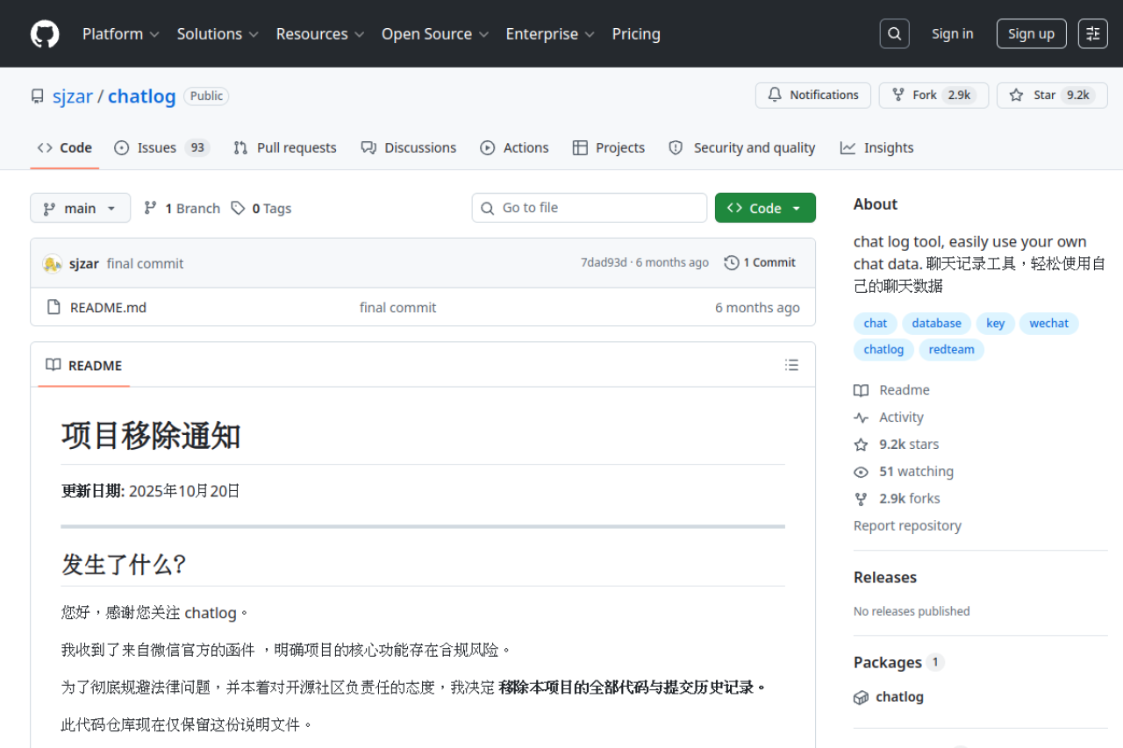
Task: Open the chatlog repository link
Action: point(142,96)
